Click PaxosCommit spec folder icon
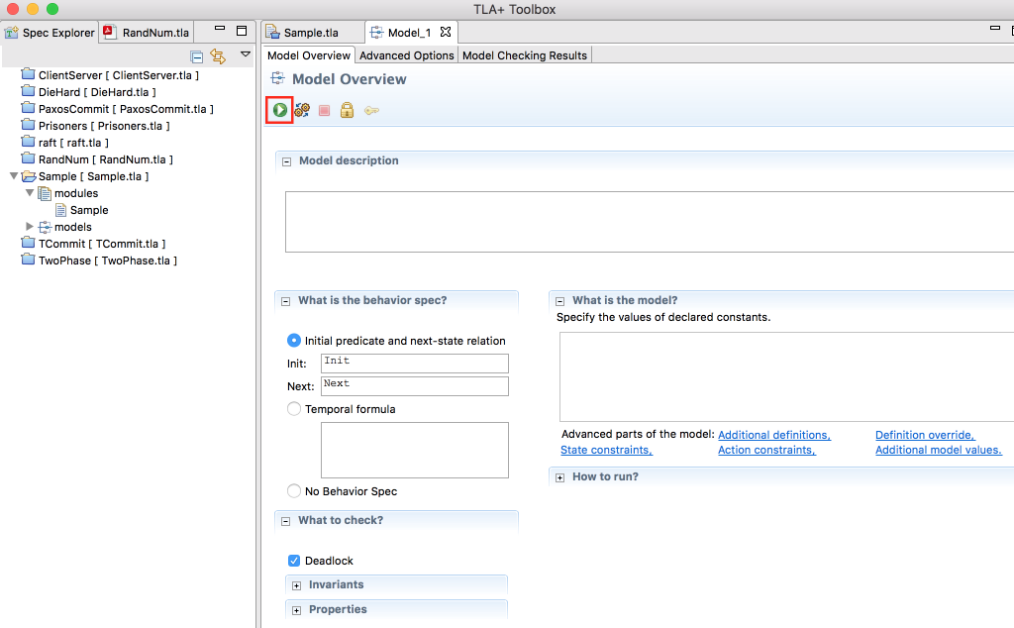The width and height of the screenshot is (1014, 628). tap(28, 107)
